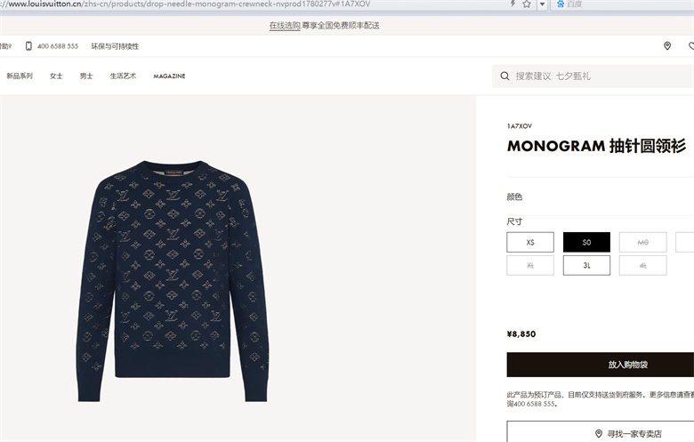Open the 新品系列 menu
This screenshot has width=694, height=442.
20,76
